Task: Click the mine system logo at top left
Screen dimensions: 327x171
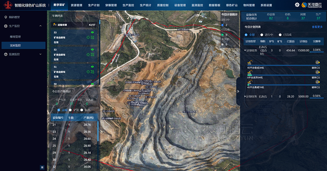Action: click(8, 5)
